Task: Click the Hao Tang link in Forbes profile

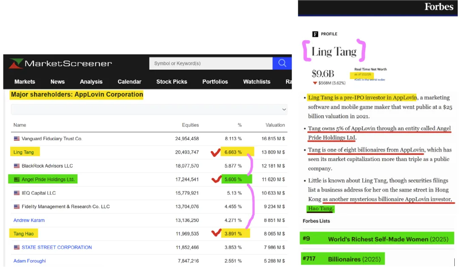Action: click(x=320, y=208)
